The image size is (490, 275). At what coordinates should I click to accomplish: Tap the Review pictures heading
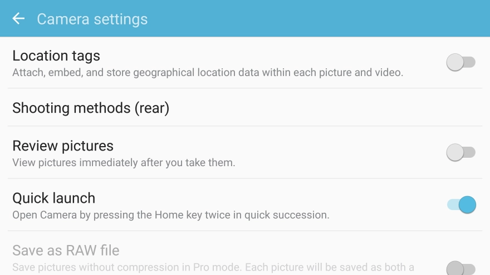(x=63, y=146)
